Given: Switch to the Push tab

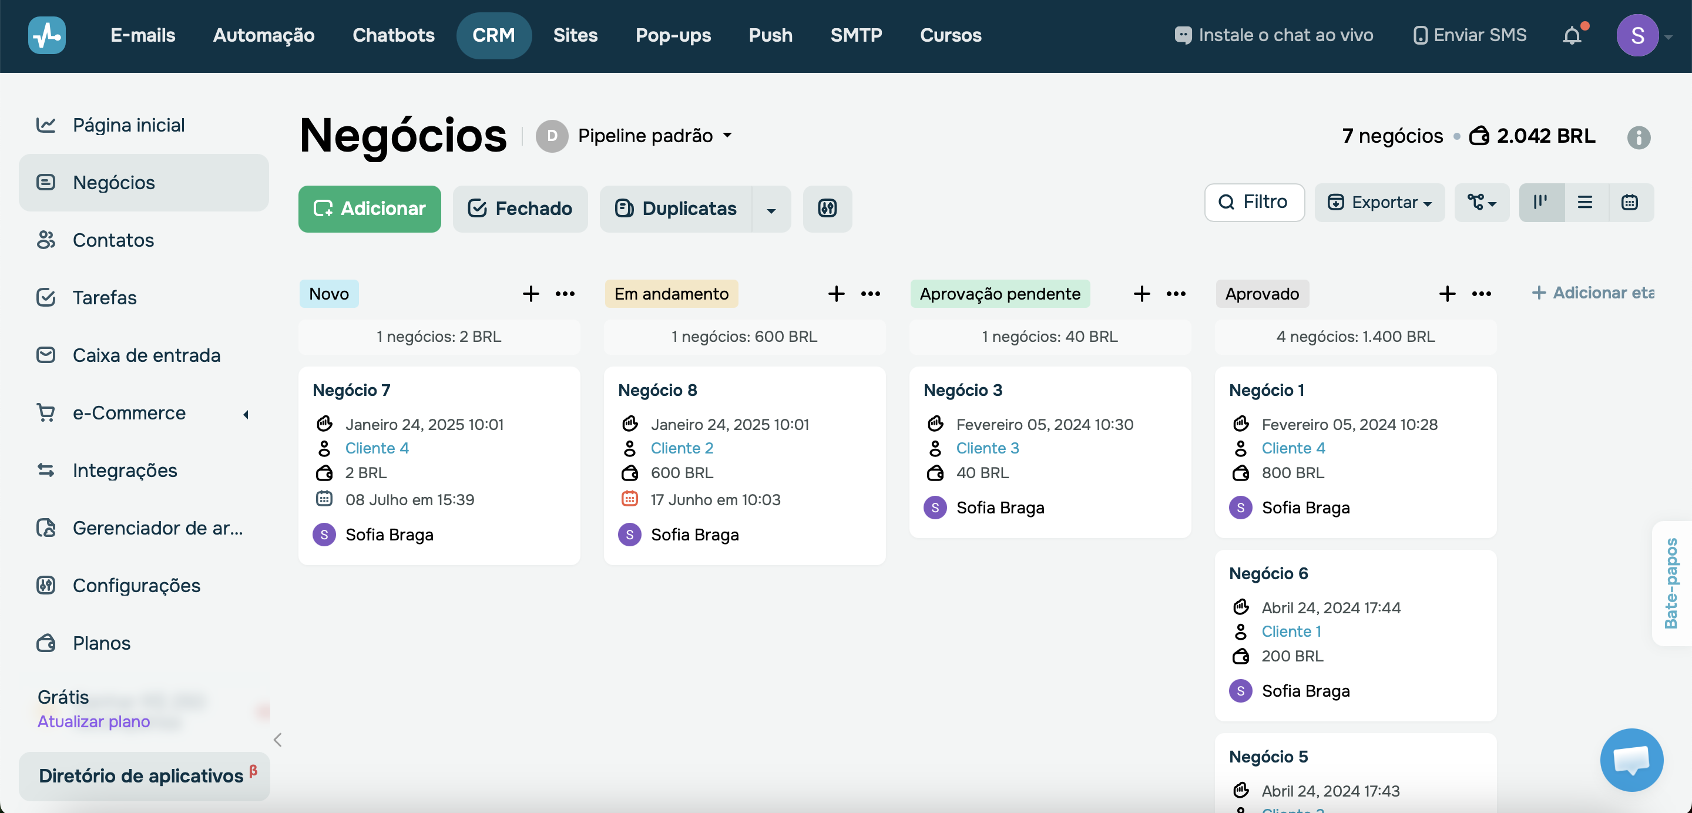Looking at the screenshot, I should point(770,35).
